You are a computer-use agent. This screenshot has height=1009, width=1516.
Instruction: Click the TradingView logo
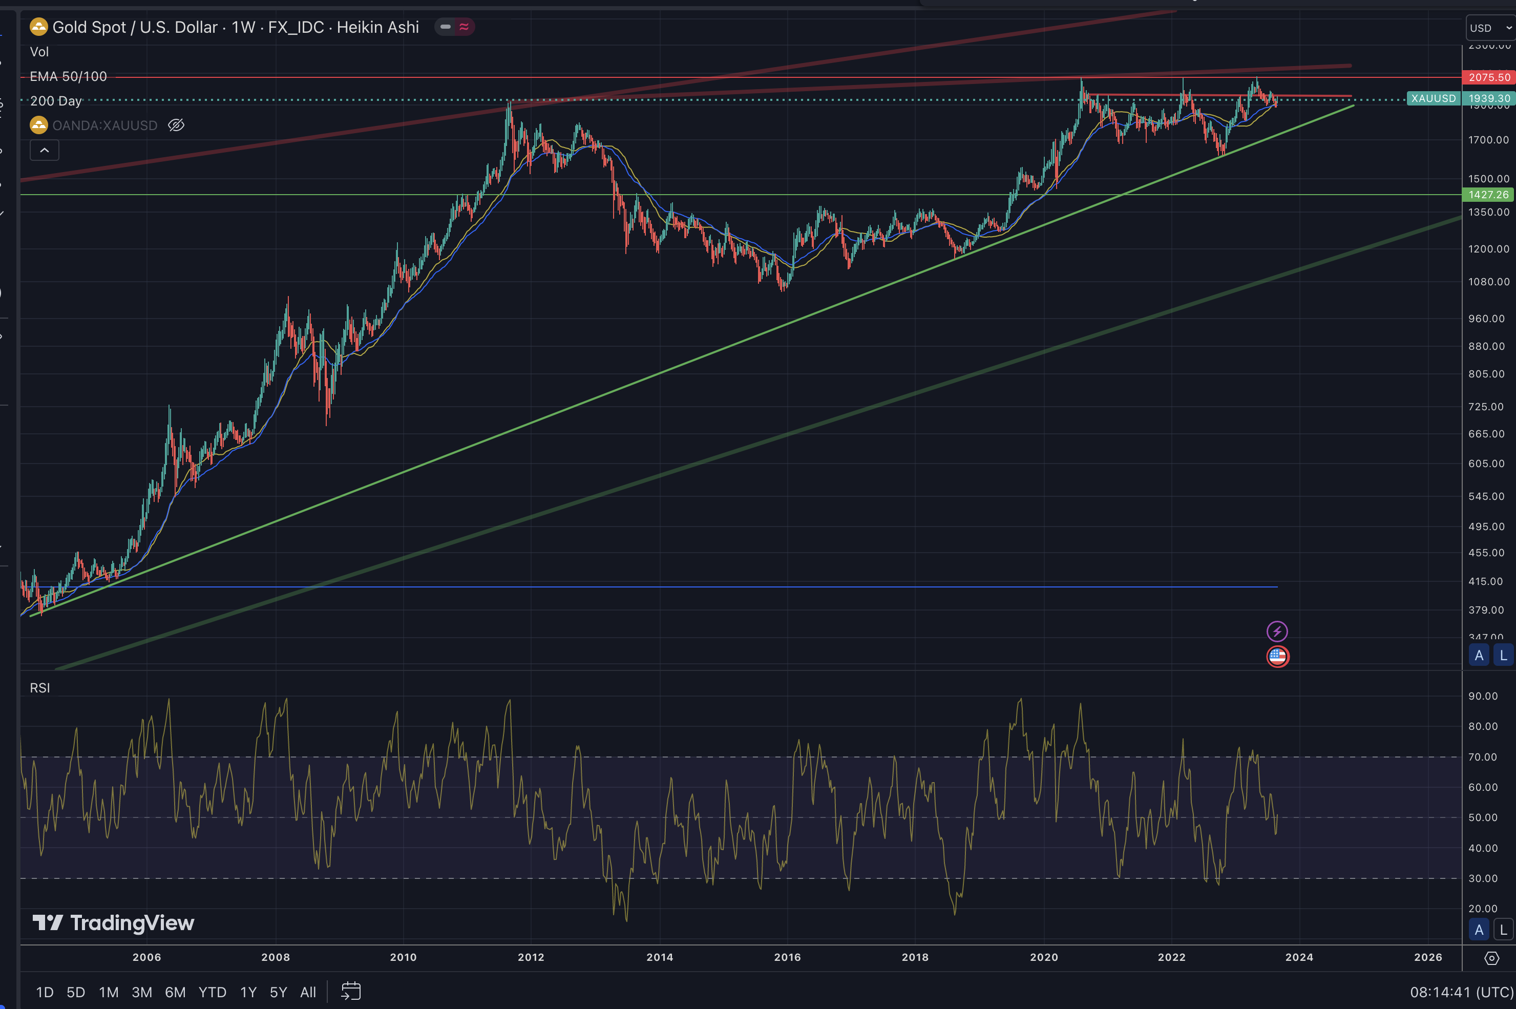click(x=114, y=923)
